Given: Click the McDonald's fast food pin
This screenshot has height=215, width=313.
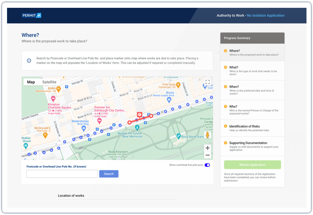Looking at the screenshot, I should point(45,135).
